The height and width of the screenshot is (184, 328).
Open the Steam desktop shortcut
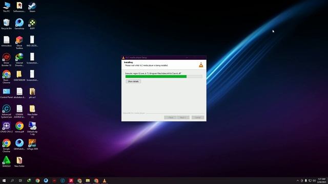pyautogui.click(x=32, y=7)
